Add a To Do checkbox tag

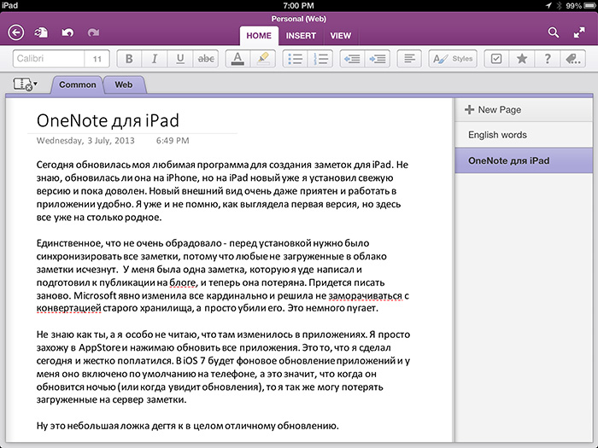point(496,59)
